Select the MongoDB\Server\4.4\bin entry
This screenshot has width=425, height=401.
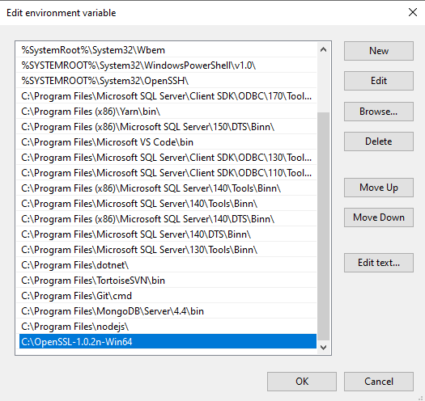point(167,311)
